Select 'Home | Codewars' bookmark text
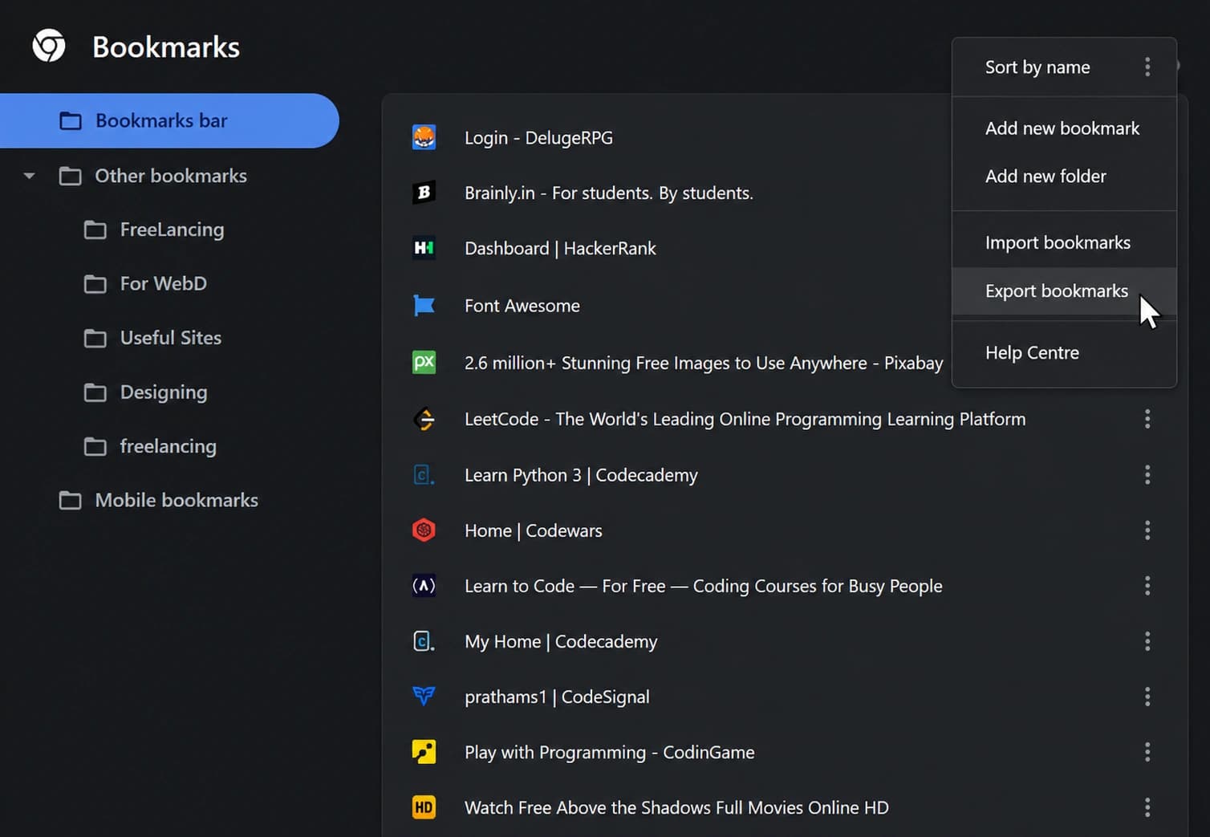 (x=533, y=530)
